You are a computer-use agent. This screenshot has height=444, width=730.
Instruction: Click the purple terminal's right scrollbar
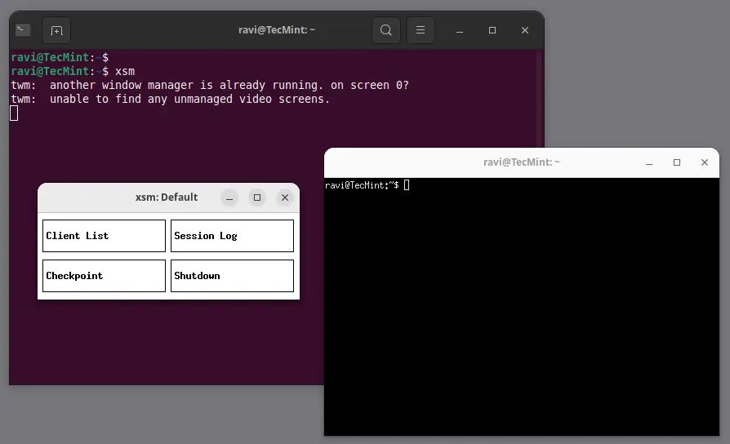(x=540, y=100)
